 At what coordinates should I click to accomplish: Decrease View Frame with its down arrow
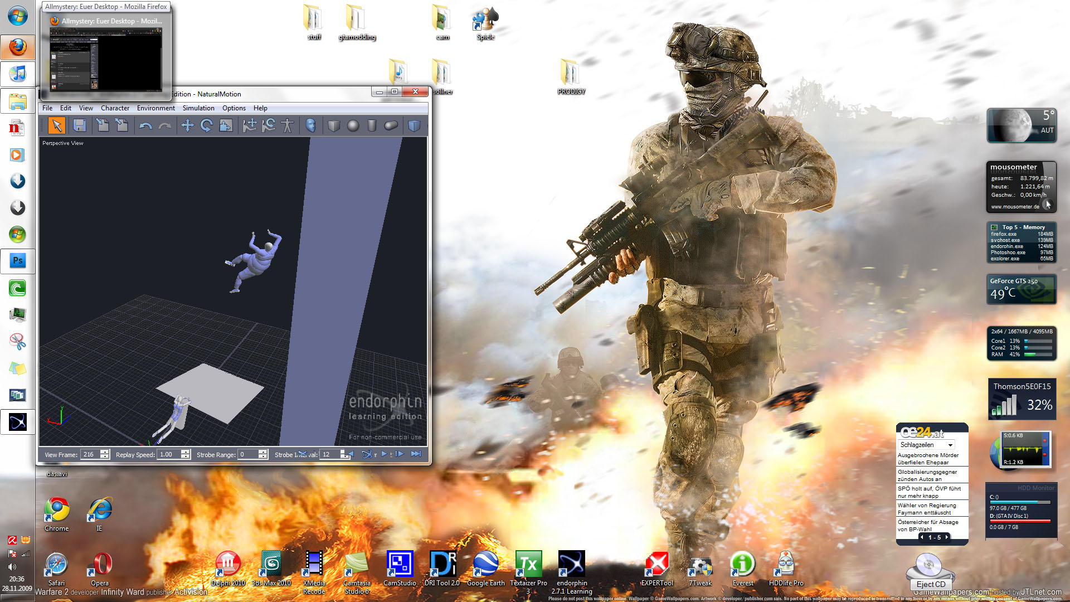pos(105,457)
